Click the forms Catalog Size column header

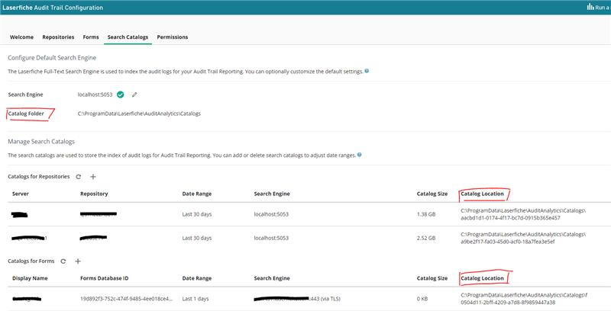click(432, 278)
